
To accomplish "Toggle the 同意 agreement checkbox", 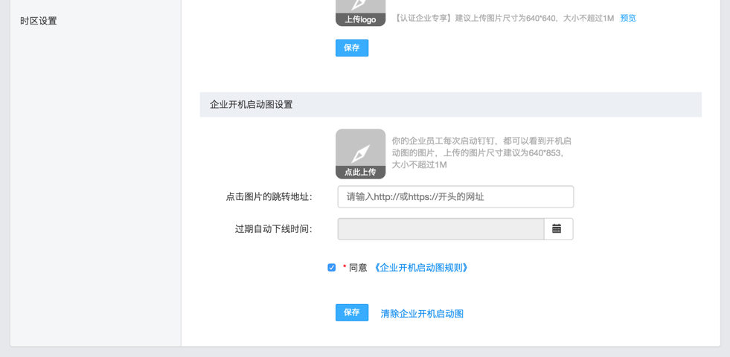I will pyautogui.click(x=331, y=268).
